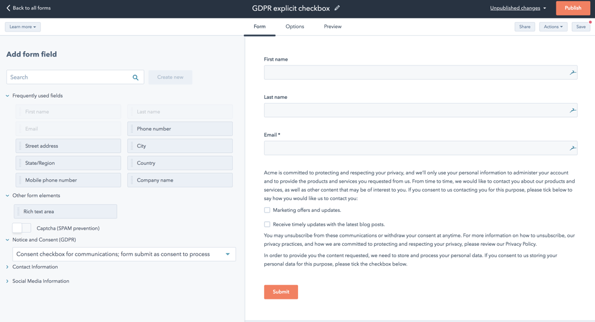Click the pencil icon to rename form

[337, 8]
